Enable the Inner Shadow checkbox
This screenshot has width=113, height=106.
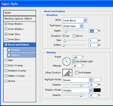tap(6, 29)
